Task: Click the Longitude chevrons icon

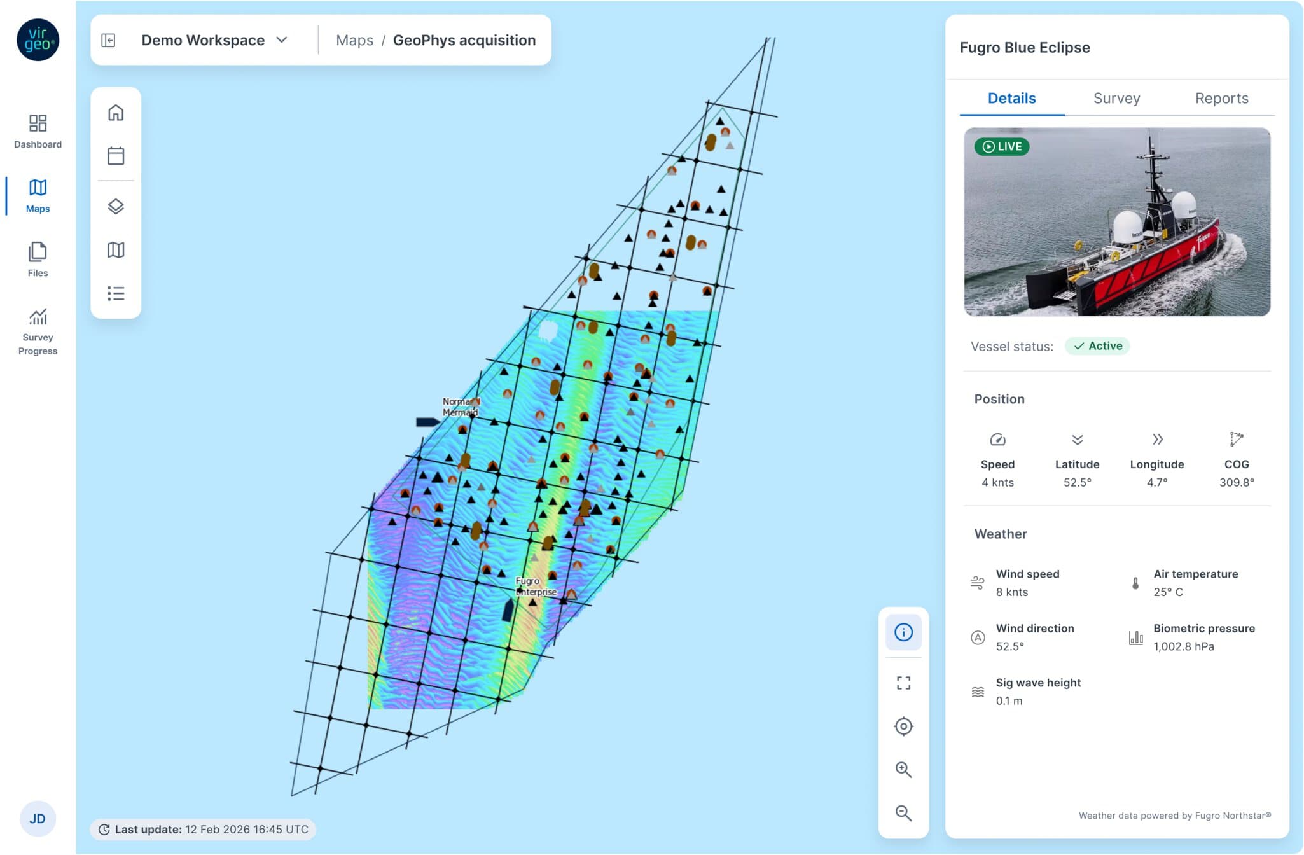Action: coord(1157,440)
